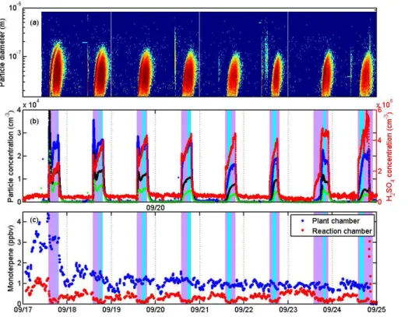The image size is (408, 317).
Task: Click the '09/24' date tick label
Action: (x=332, y=310)
